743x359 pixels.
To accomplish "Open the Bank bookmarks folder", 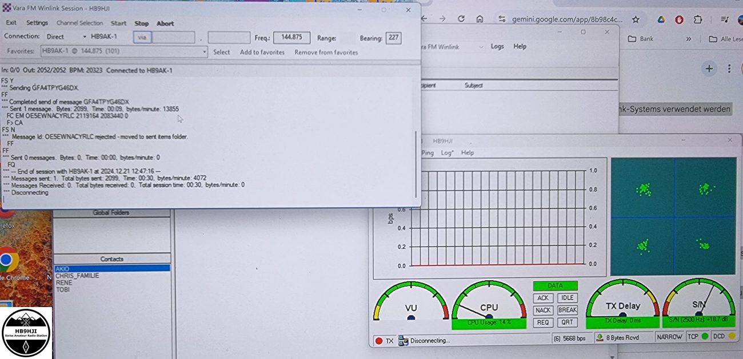I will click(641, 39).
